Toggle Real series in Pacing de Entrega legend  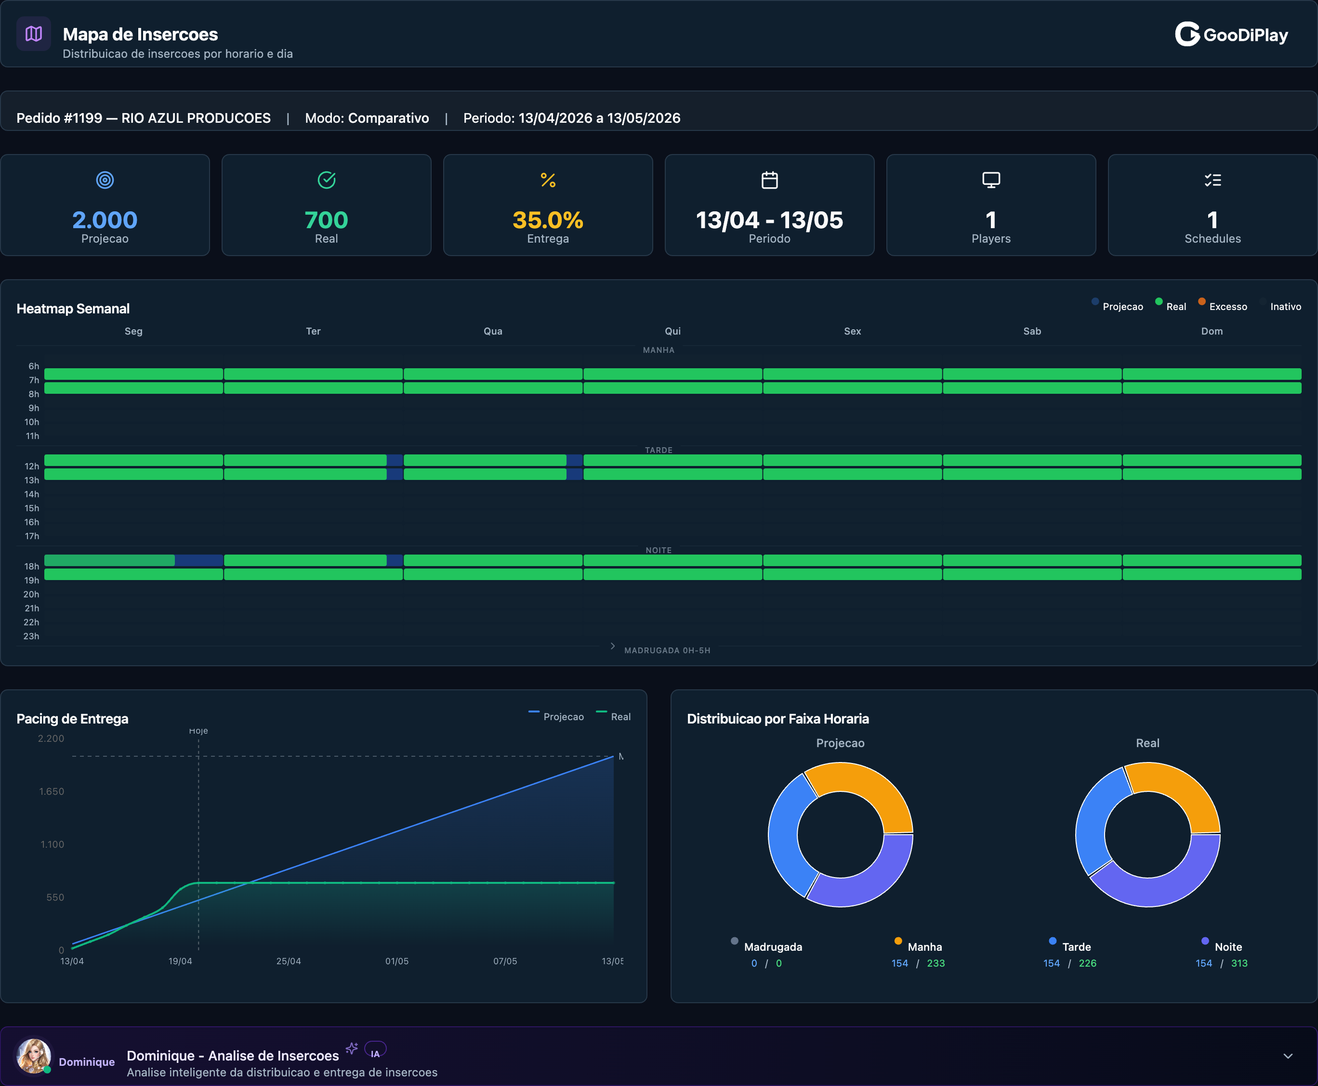614,716
